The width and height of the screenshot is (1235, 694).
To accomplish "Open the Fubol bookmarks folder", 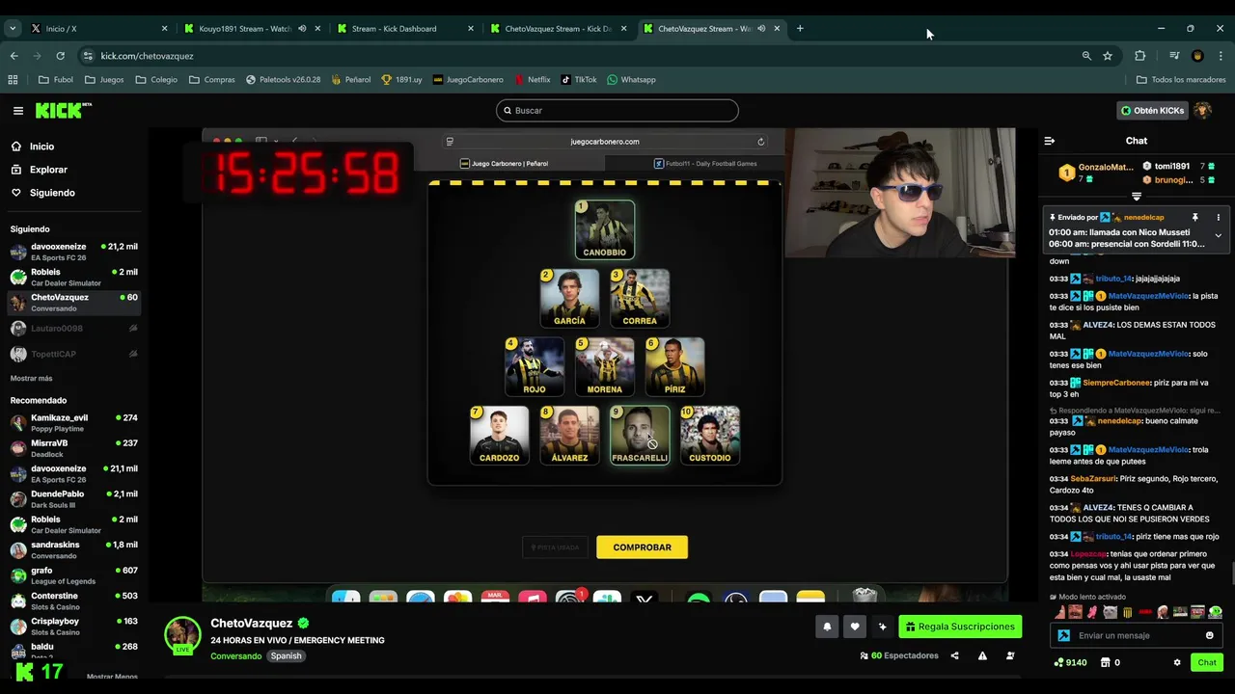I will tap(56, 80).
